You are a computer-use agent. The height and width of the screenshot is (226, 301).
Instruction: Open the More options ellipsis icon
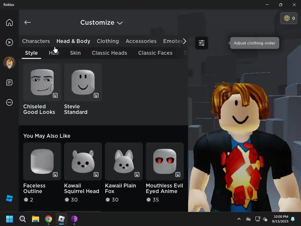click(x=9, y=102)
